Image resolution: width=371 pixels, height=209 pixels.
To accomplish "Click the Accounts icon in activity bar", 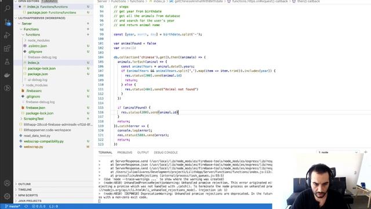I will pos(7,183).
